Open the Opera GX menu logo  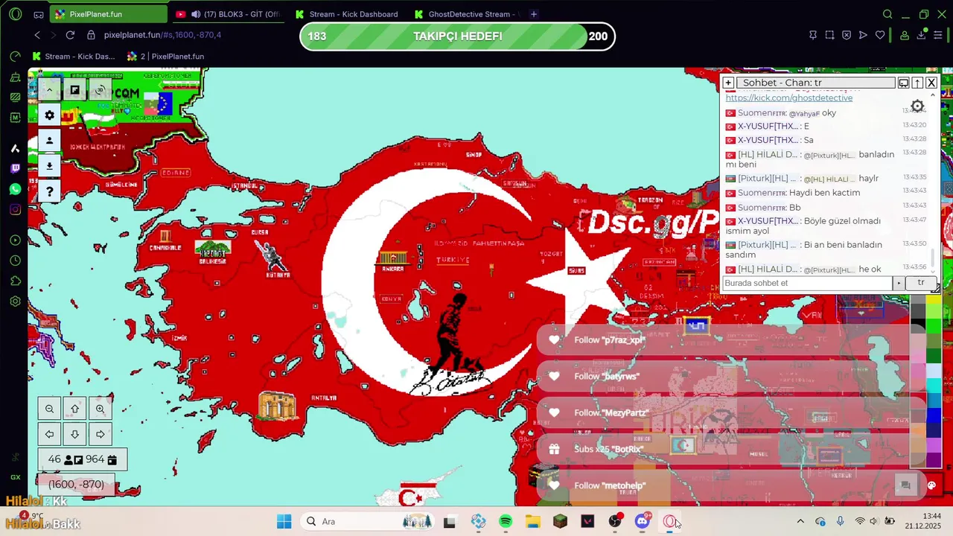[x=15, y=14]
